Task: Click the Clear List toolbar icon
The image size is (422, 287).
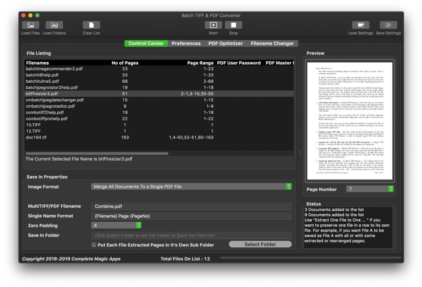Action: [x=91, y=25]
